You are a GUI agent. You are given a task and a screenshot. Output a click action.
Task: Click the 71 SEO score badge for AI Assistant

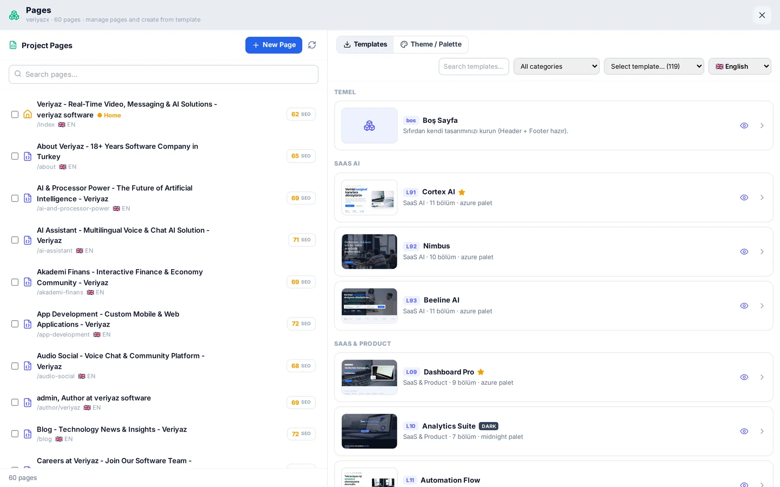click(x=302, y=240)
